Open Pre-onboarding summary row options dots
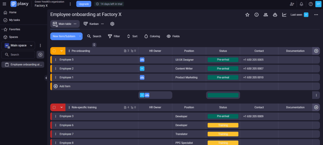The width and height of the screenshot is (323, 145). [316, 95]
